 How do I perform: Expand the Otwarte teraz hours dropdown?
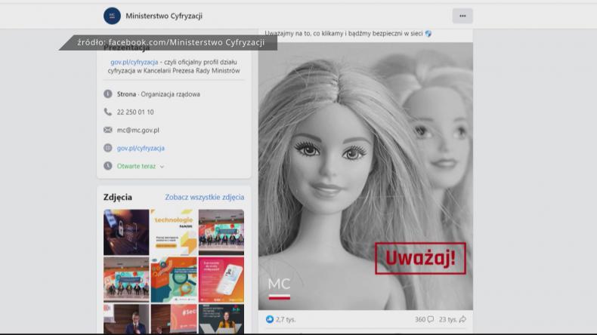coord(162,167)
